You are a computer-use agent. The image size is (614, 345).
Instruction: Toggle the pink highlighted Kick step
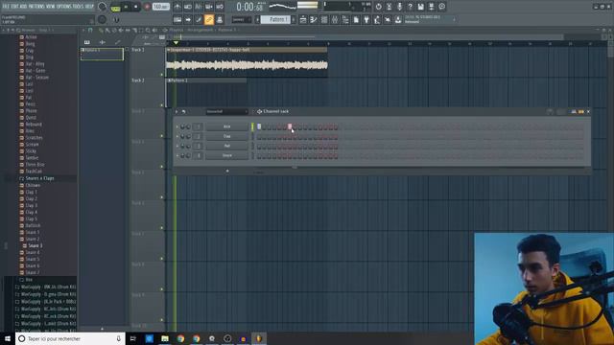click(x=290, y=126)
